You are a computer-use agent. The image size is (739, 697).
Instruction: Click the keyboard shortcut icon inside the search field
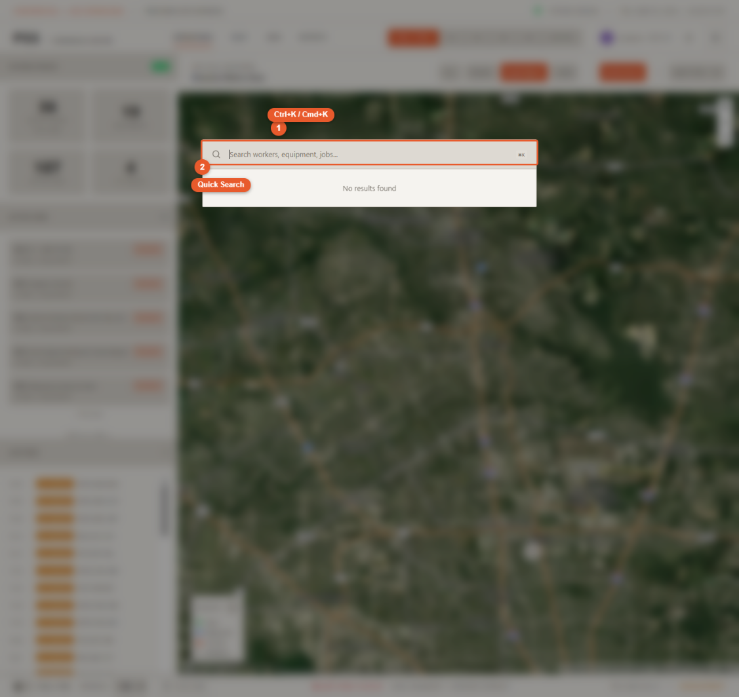(522, 154)
